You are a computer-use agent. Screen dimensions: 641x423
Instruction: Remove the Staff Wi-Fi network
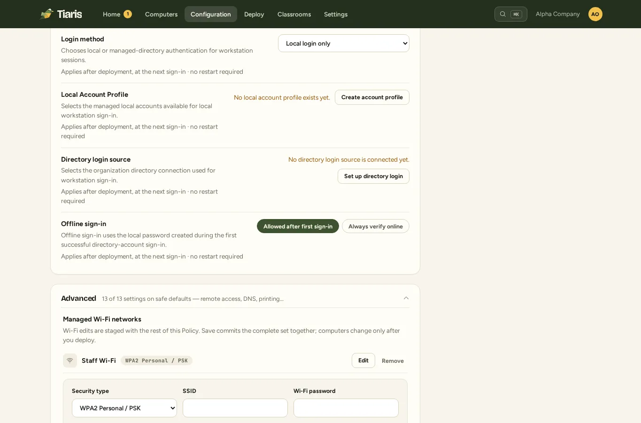click(393, 361)
